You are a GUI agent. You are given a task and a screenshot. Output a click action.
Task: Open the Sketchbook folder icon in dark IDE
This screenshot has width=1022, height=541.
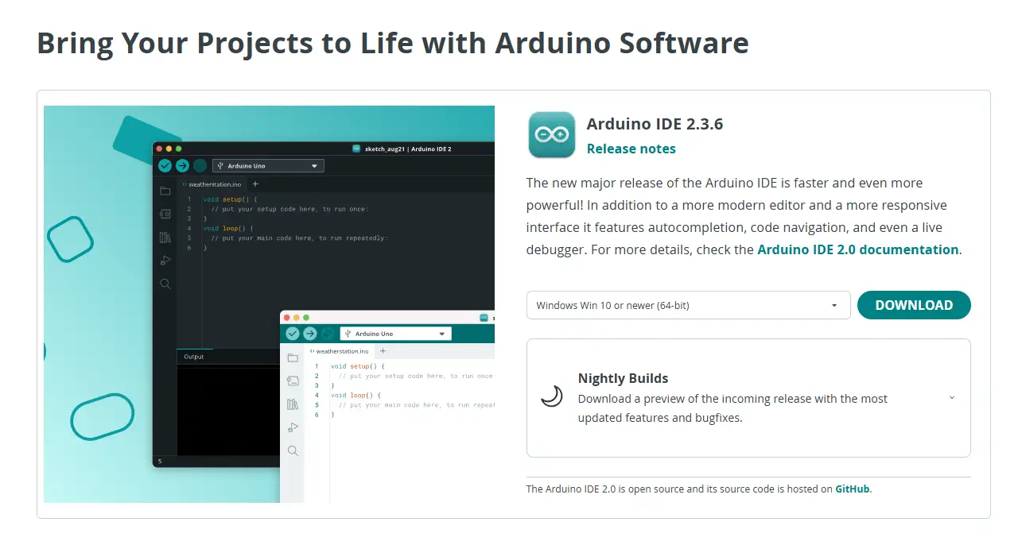[x=165, y=191]
